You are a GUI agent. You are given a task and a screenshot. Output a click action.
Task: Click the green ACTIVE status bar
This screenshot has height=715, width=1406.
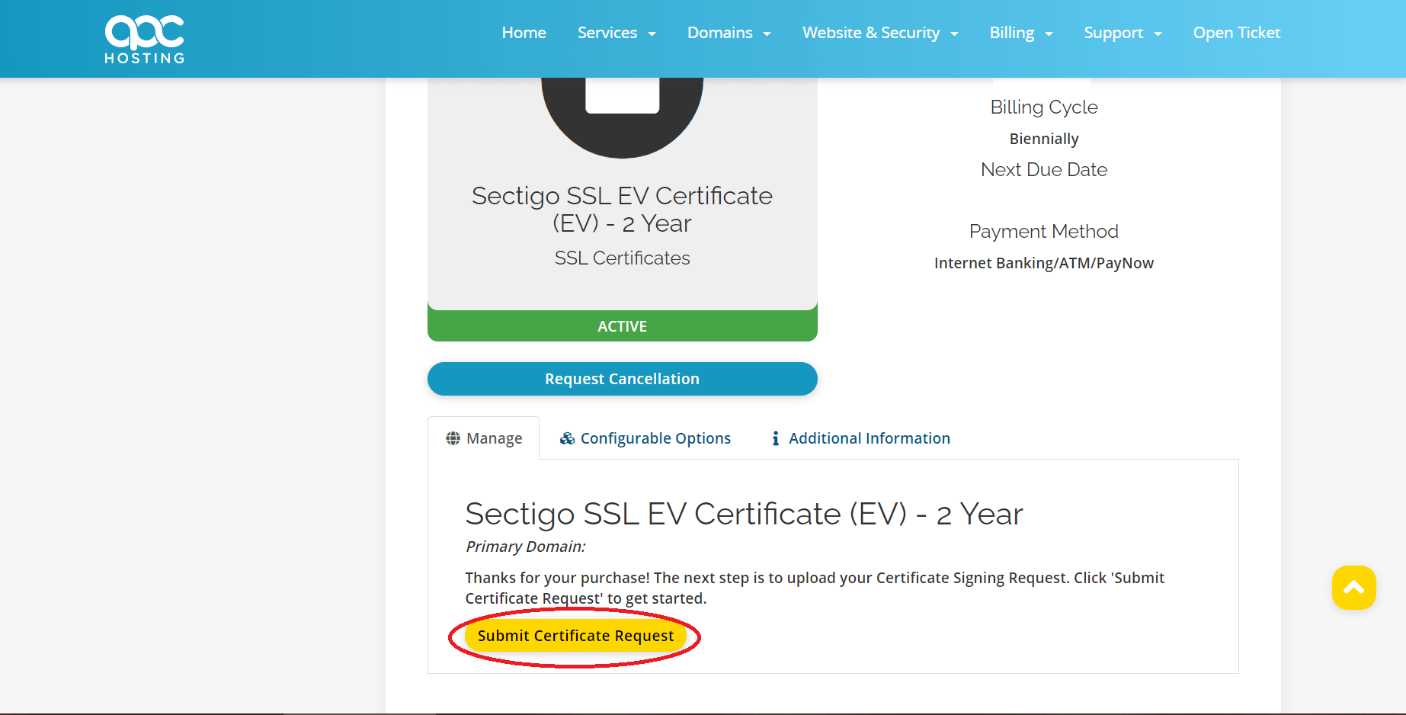[622, 326]
